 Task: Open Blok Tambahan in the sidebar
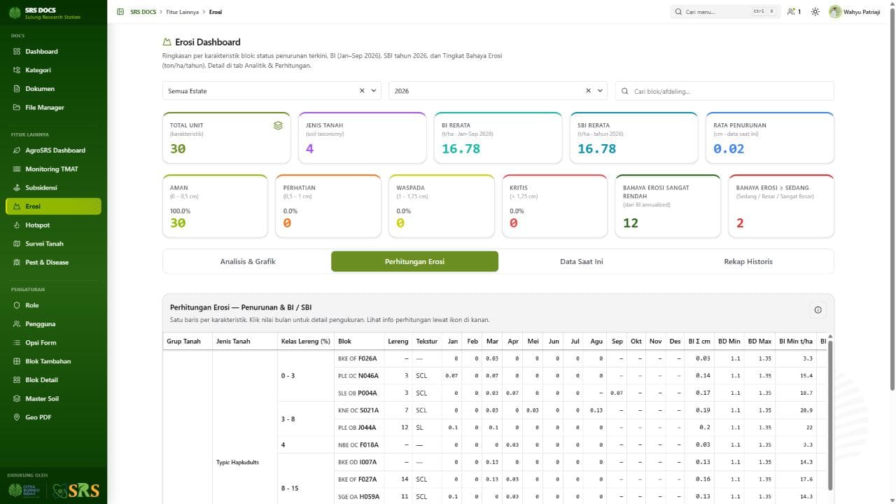coord(53,361)
